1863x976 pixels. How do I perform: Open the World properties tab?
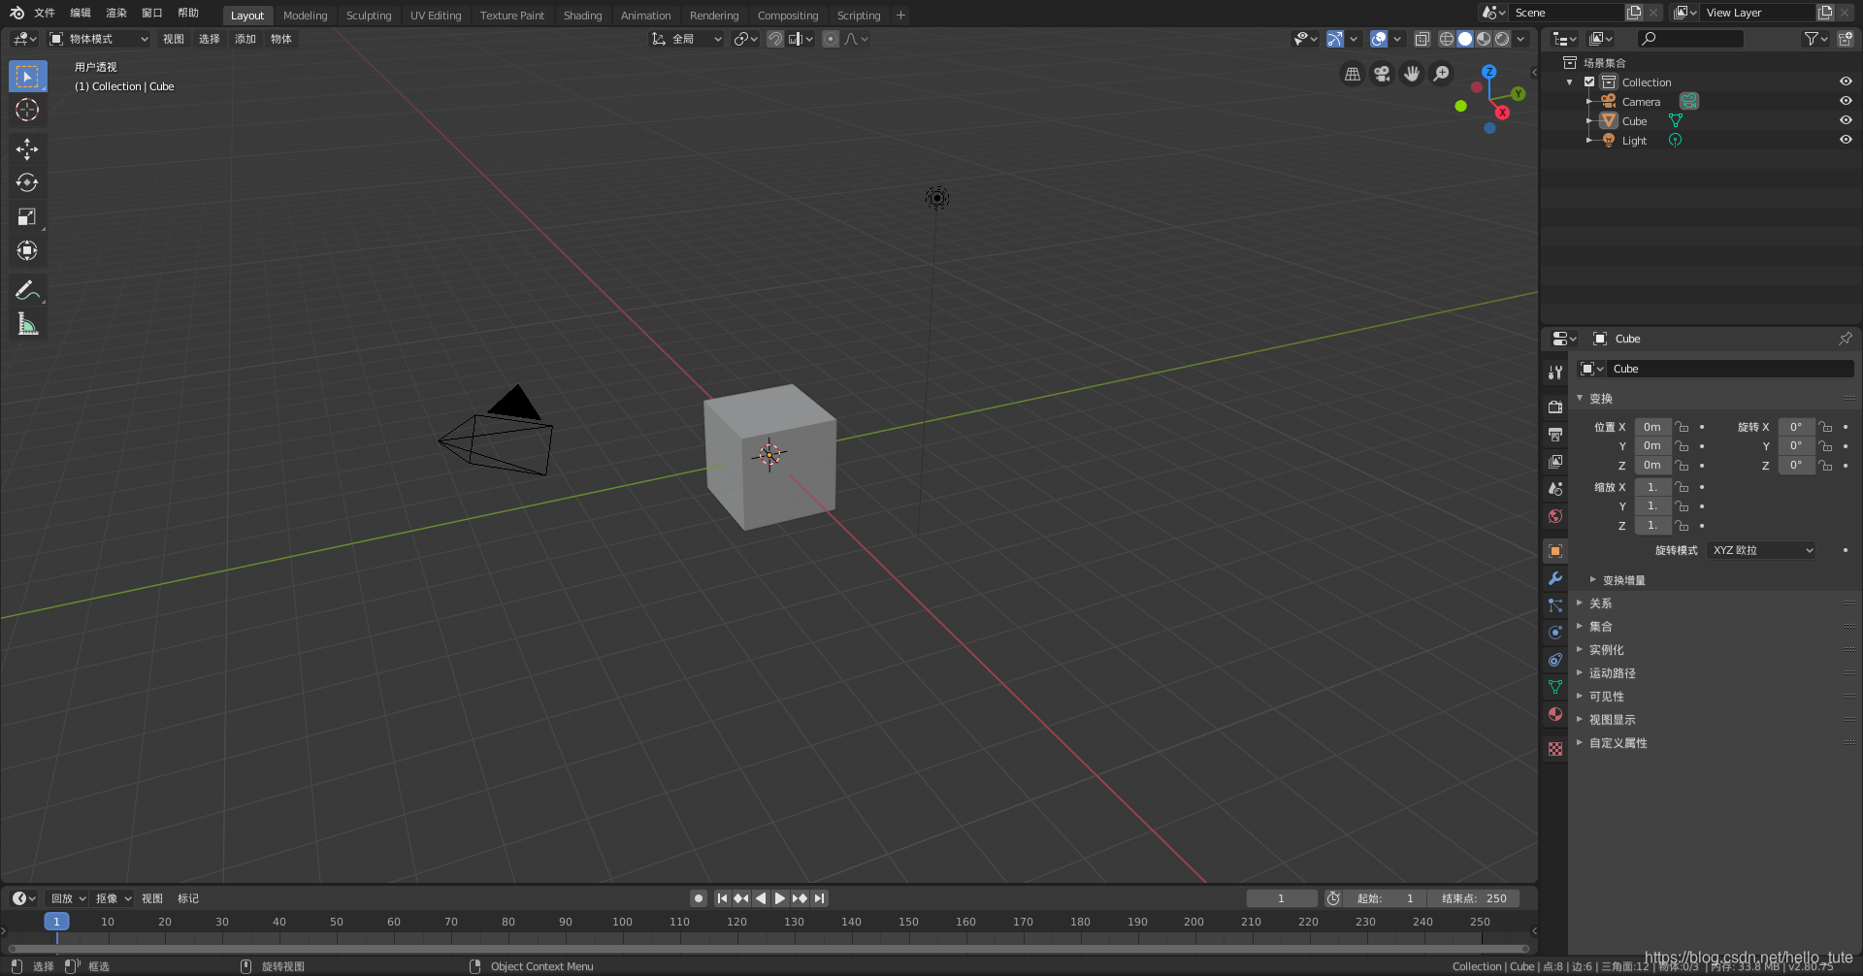1555,515
